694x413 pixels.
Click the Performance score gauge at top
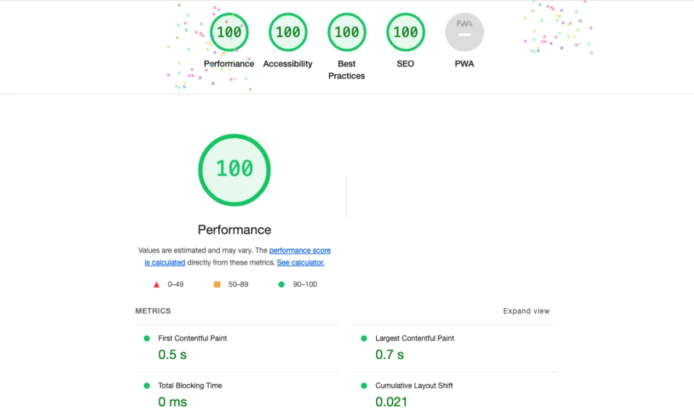[229, 32]
